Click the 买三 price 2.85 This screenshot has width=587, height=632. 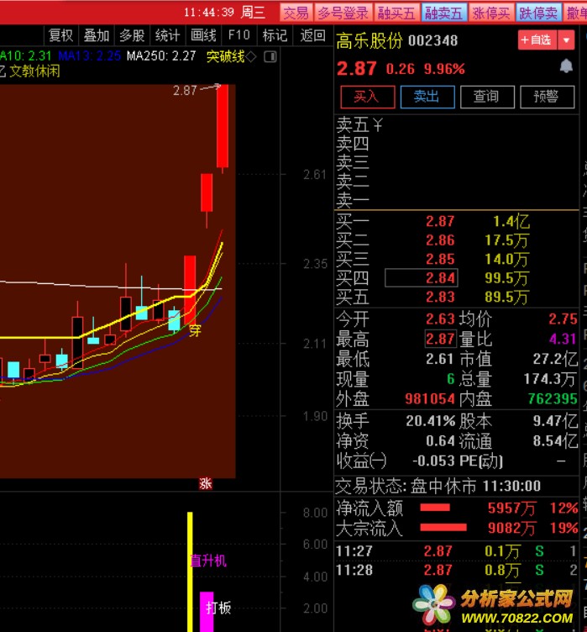pos(440,259)
